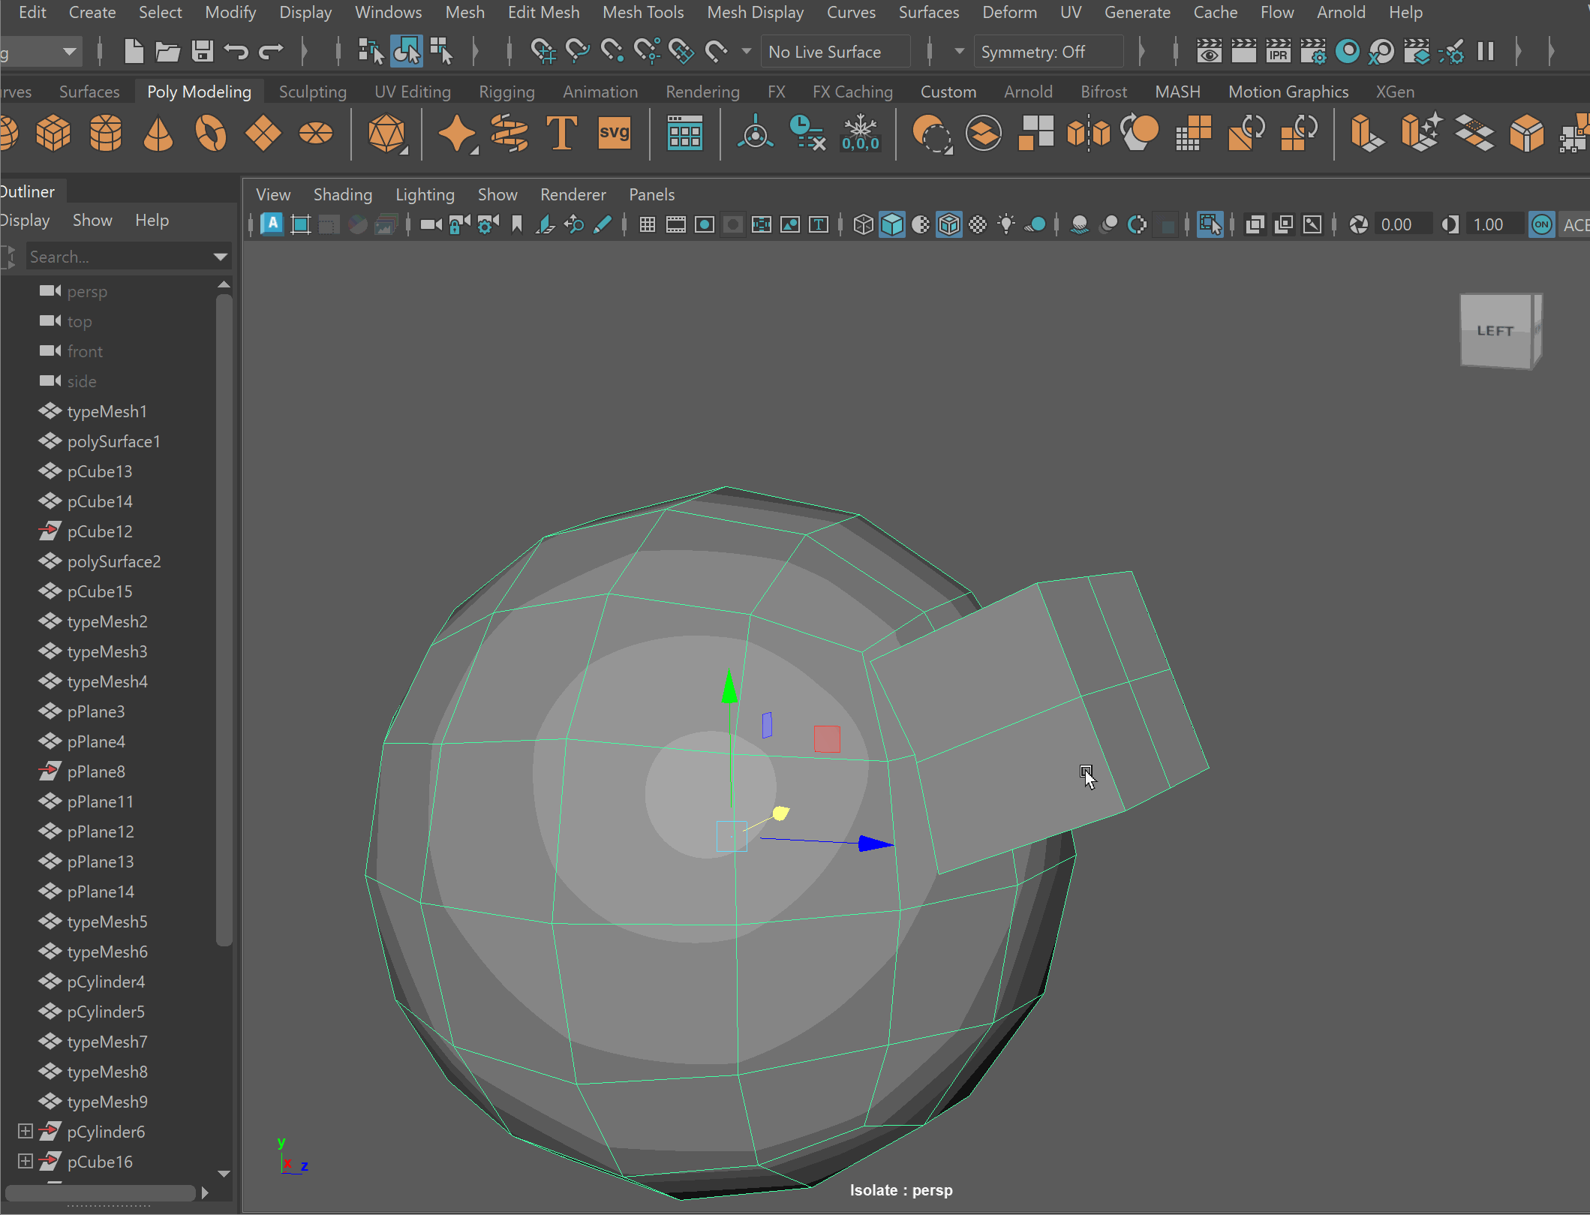This screenshot has width=1590, height=1215.
Task: Click the Save scene icon
Action: 202,52
